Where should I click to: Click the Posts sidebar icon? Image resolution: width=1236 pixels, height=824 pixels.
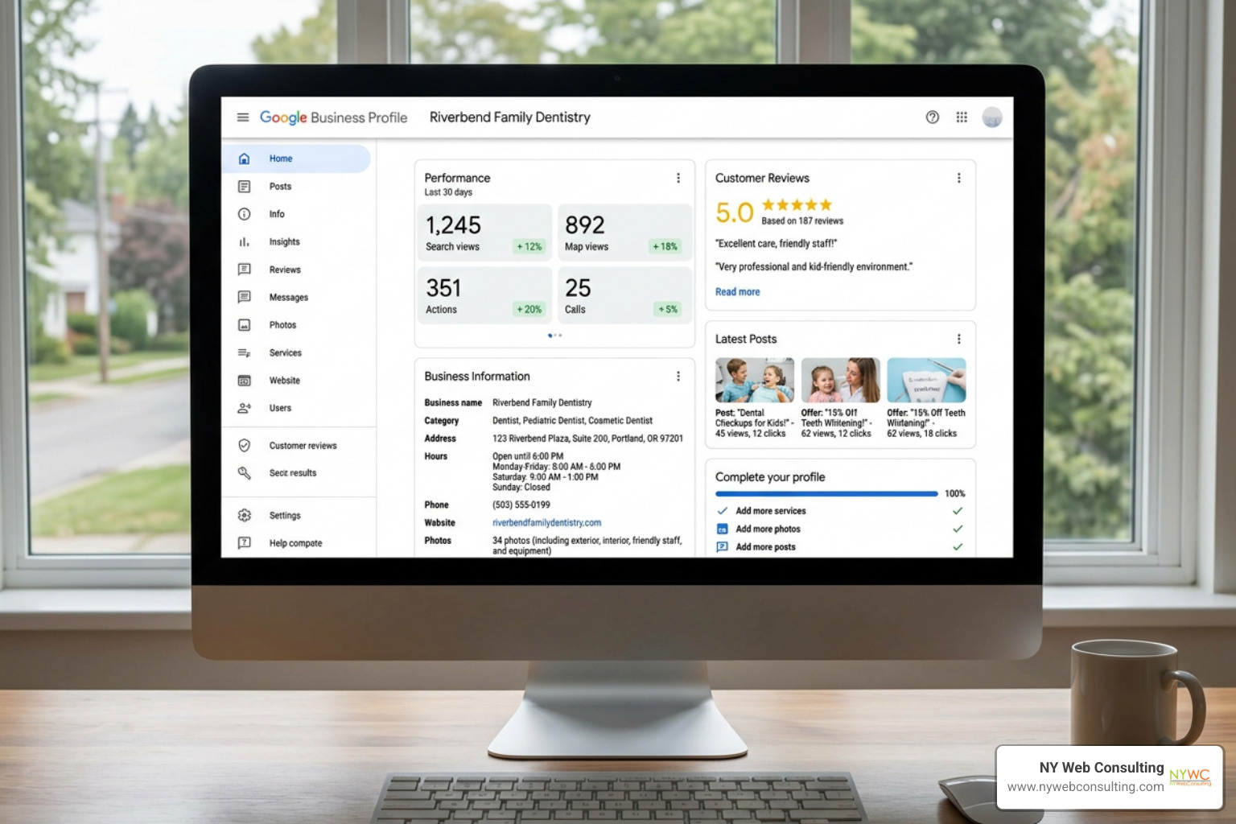click(244, 187)
